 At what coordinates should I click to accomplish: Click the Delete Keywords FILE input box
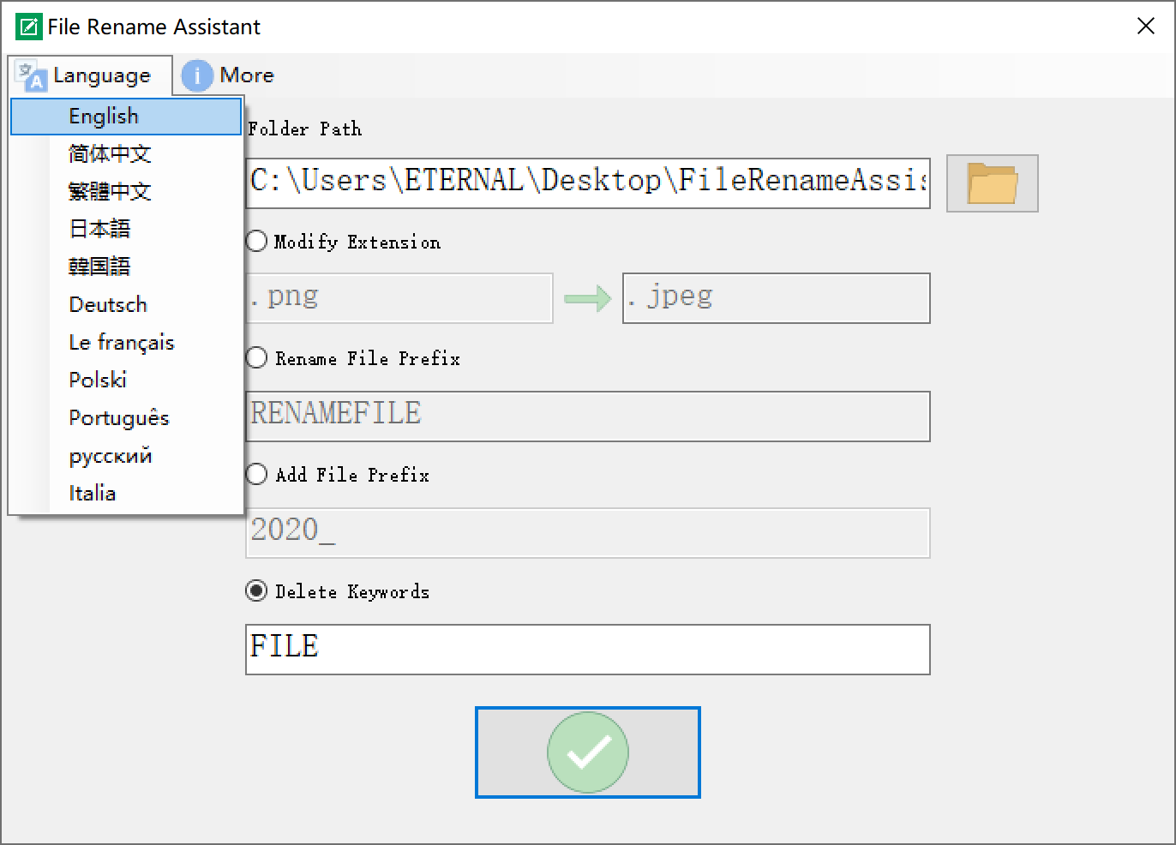[x=587, y=649]
